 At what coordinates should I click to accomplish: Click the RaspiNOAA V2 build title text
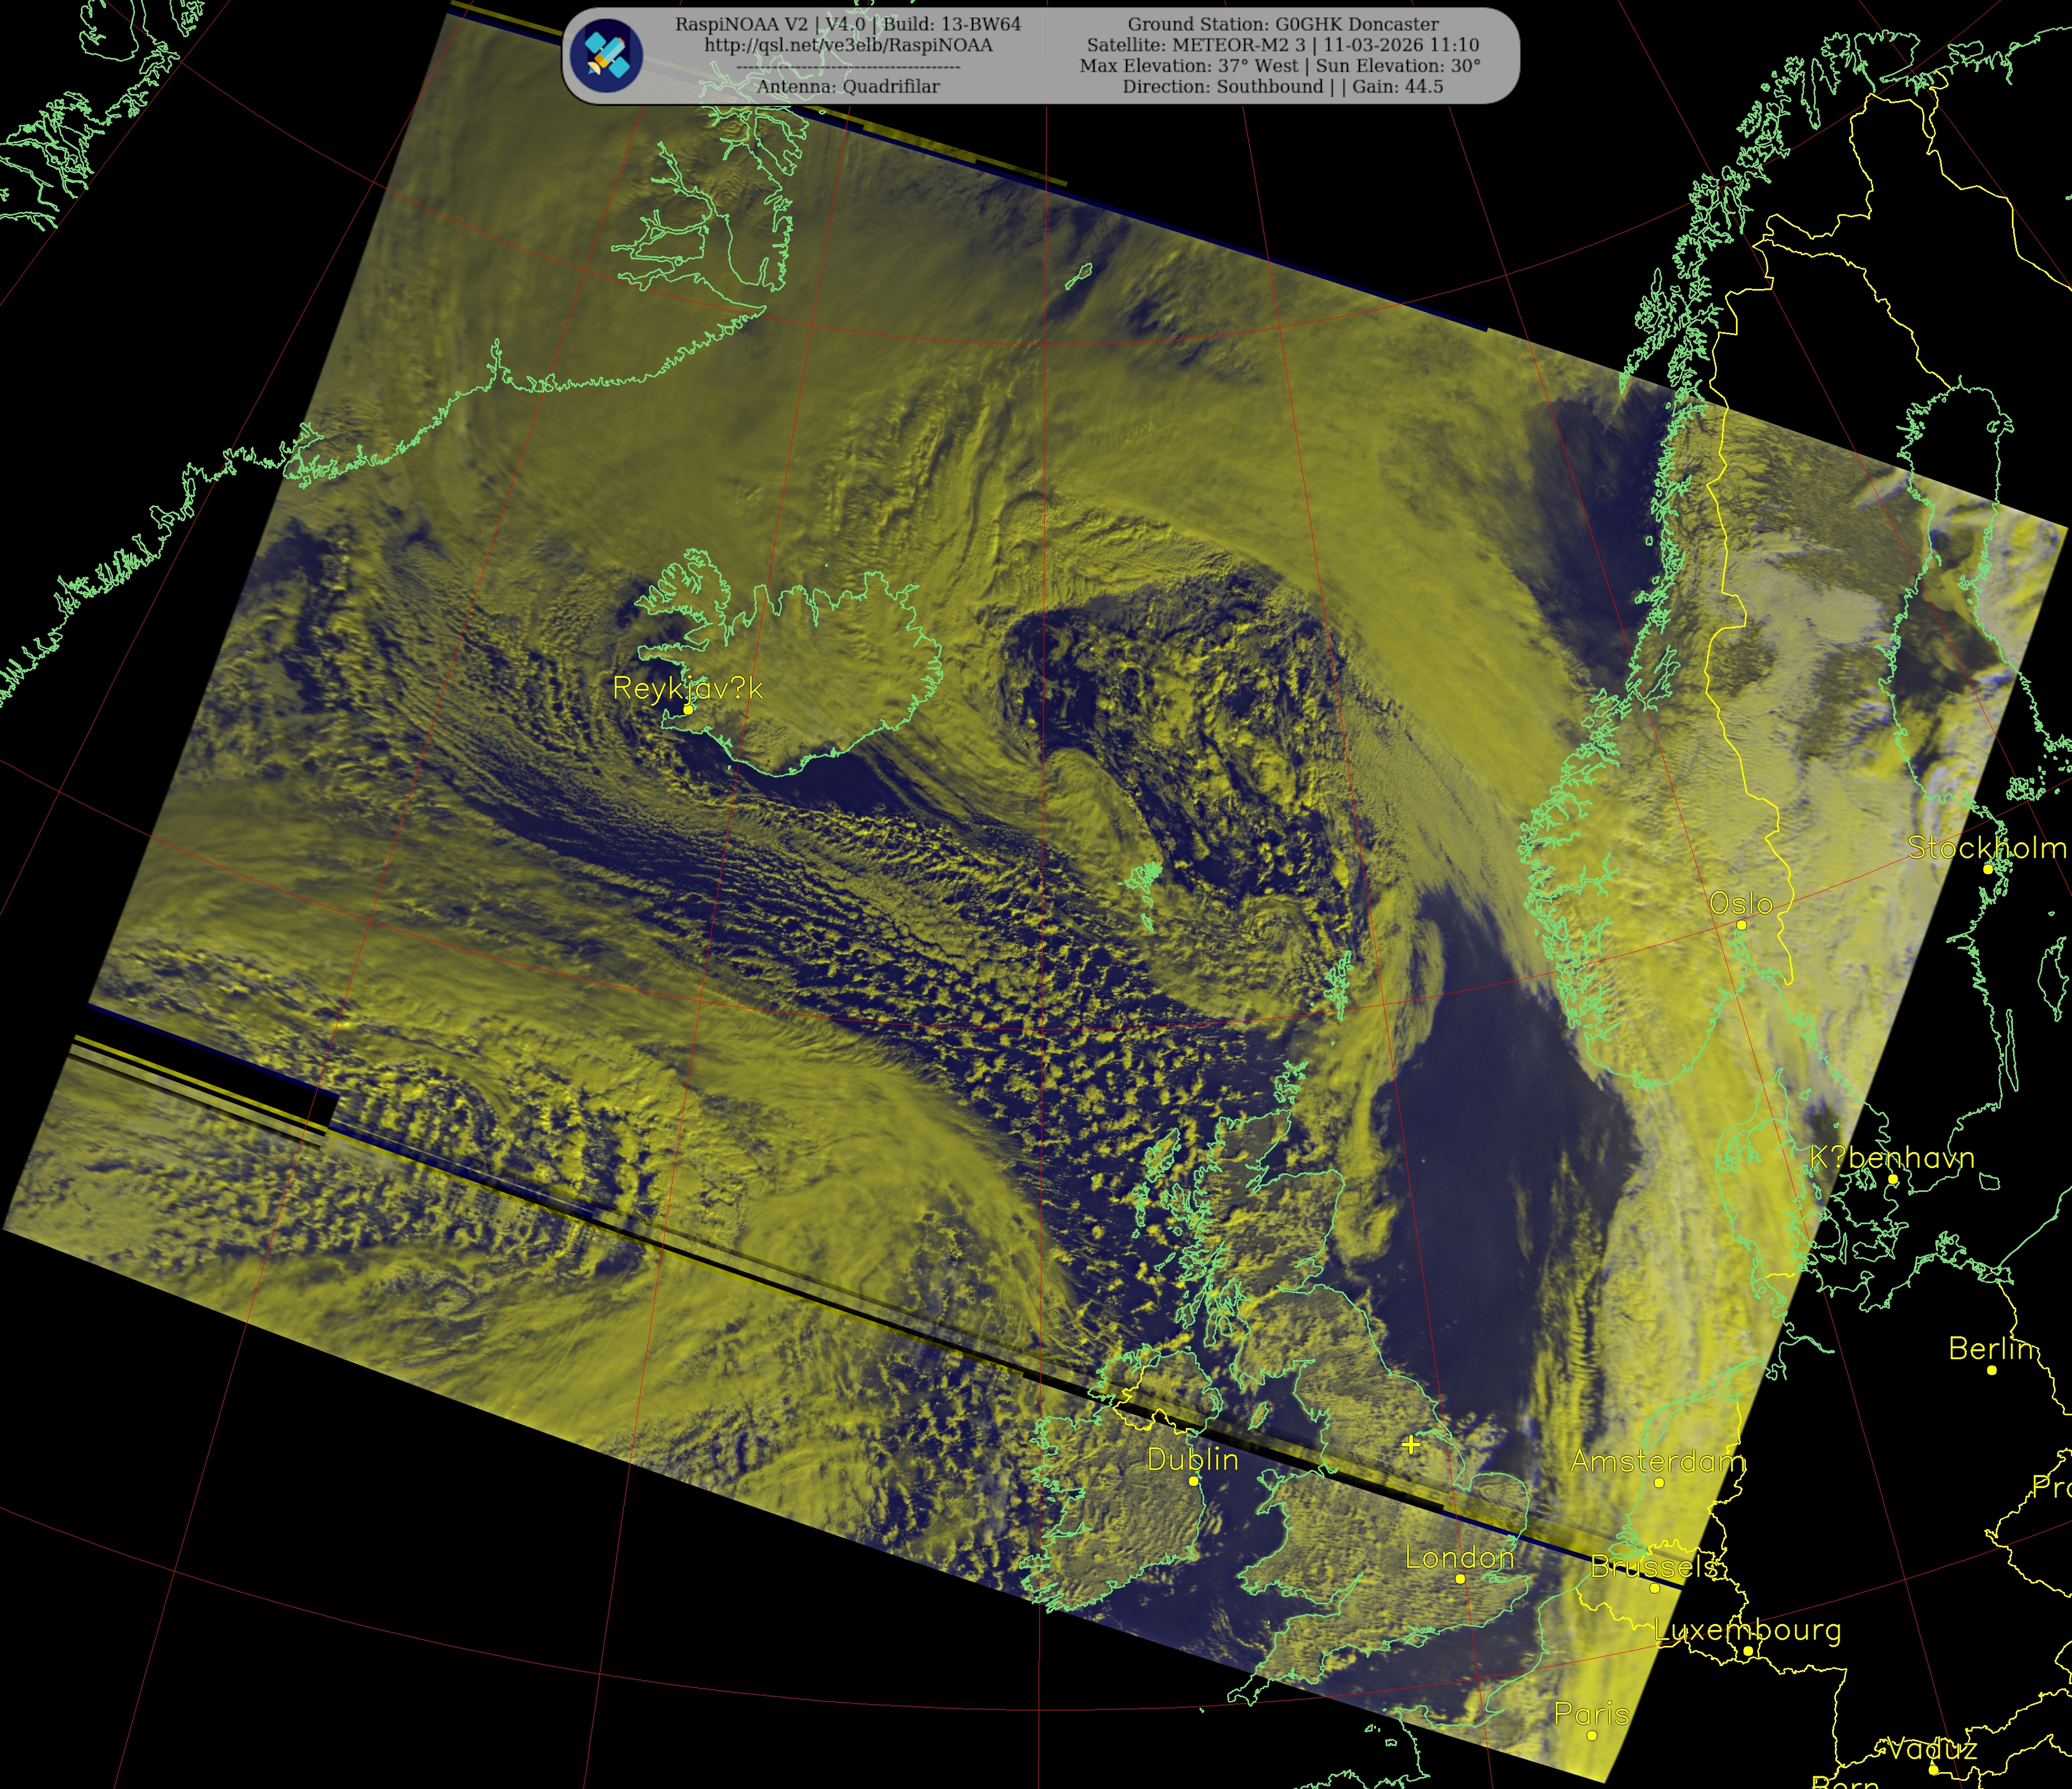click(848, 24)
